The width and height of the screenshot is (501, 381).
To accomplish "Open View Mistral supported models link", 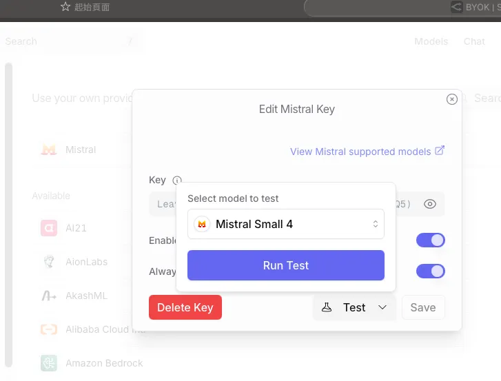I will click(x=360, y=152).
